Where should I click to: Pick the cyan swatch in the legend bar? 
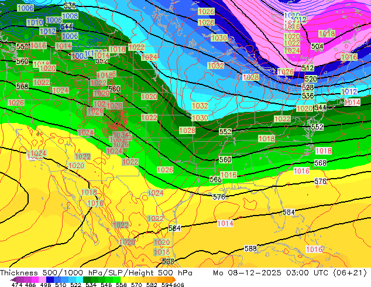tap(80, 279)
